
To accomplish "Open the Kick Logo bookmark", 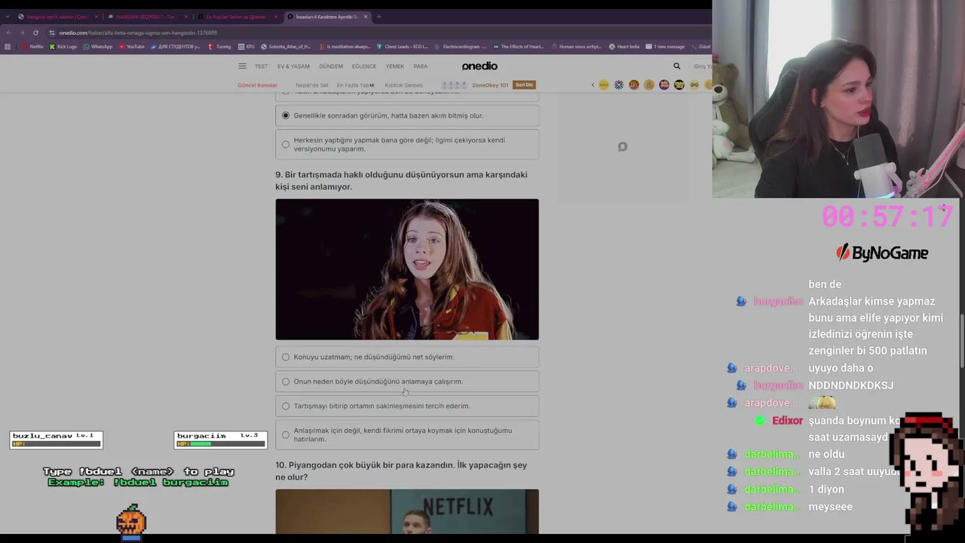I will (x=63, y=47).
